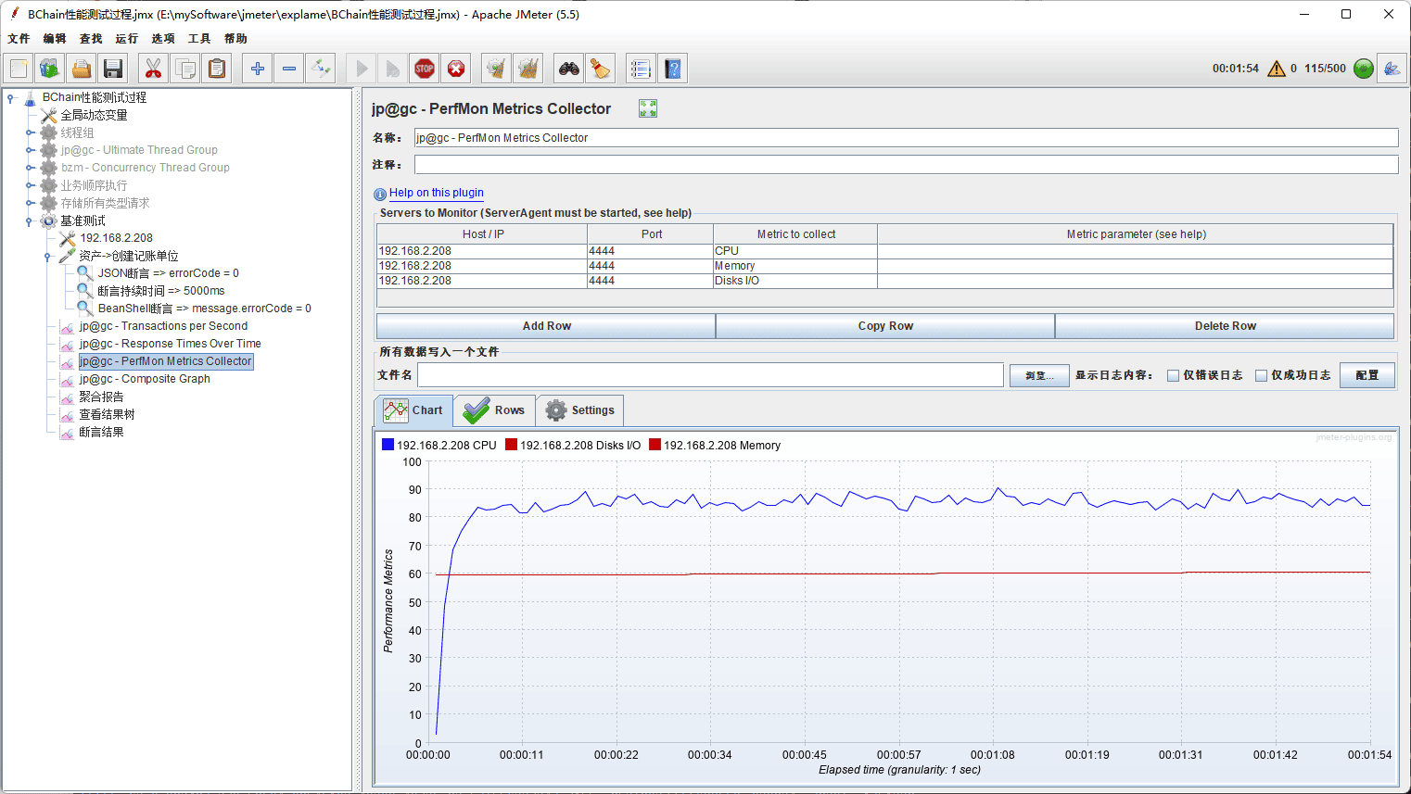Screen dimensions: 1411x794
Task: Click the Function Helper list icon
Action: (640, 69)
